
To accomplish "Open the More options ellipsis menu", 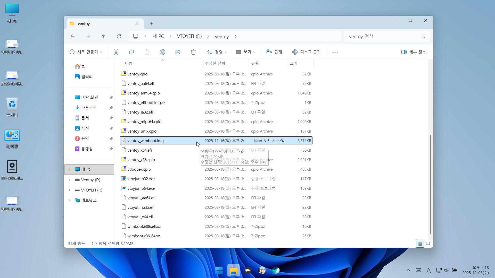I will tap(335, 52).
